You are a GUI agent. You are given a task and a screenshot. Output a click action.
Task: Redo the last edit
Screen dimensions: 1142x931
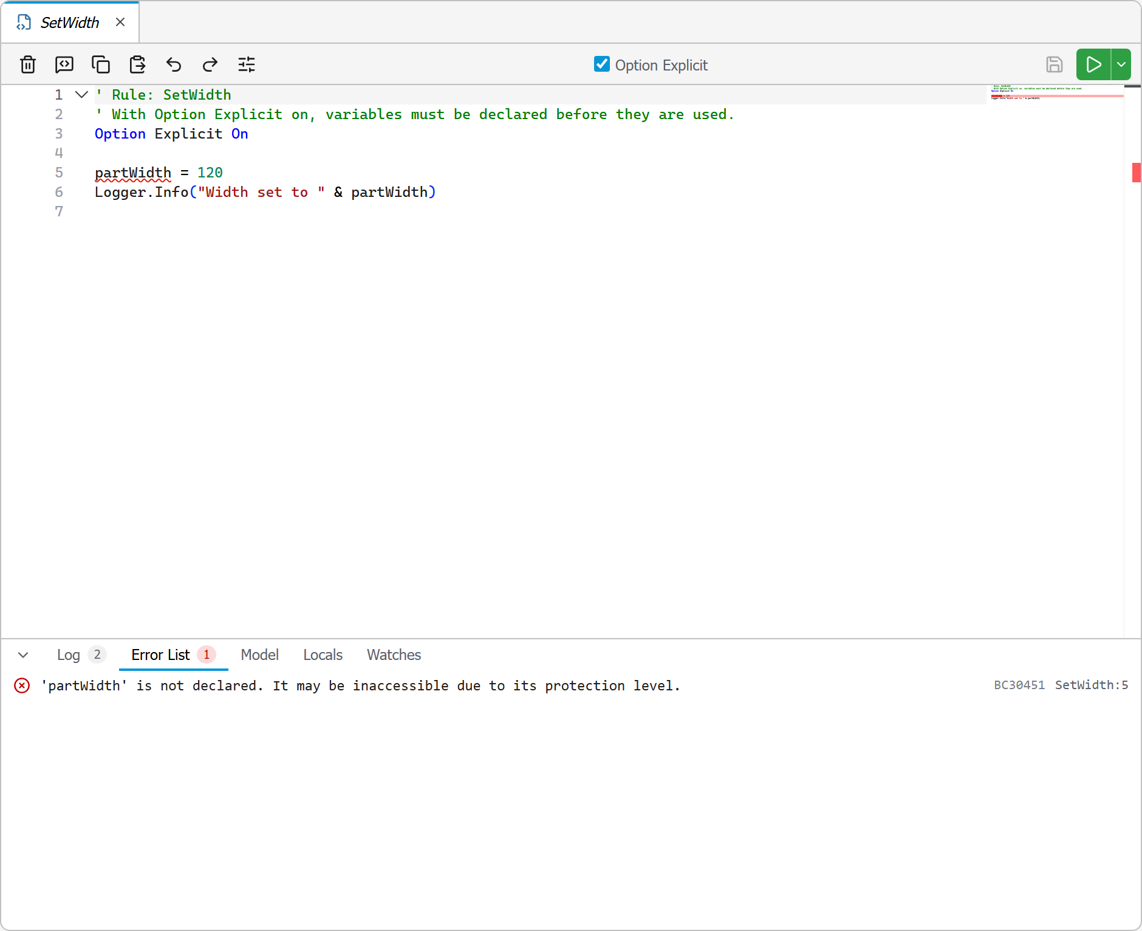(x=210, y=64)
